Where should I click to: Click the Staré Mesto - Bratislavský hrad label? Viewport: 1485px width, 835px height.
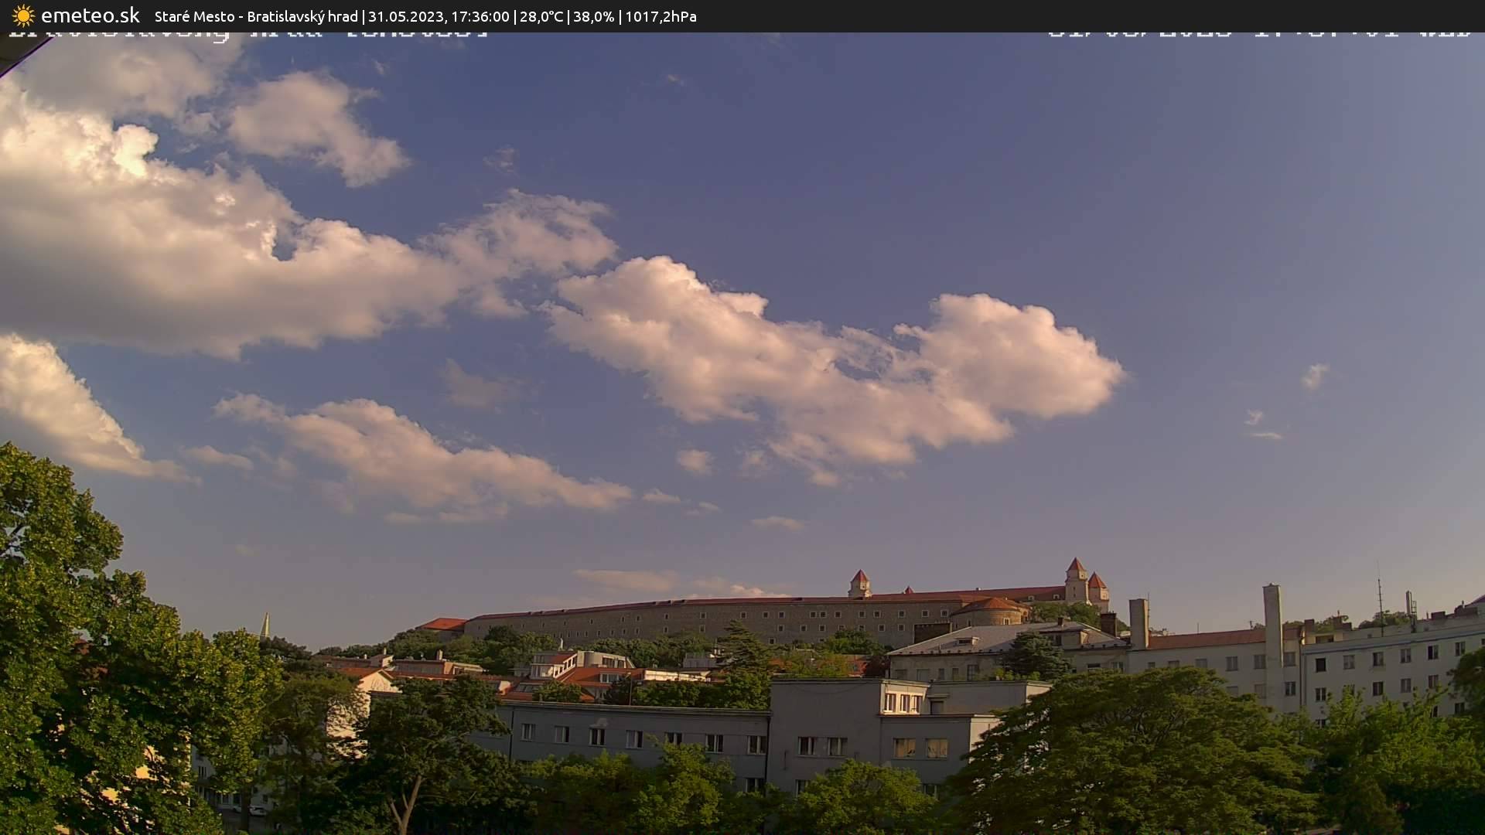(255, 15)
